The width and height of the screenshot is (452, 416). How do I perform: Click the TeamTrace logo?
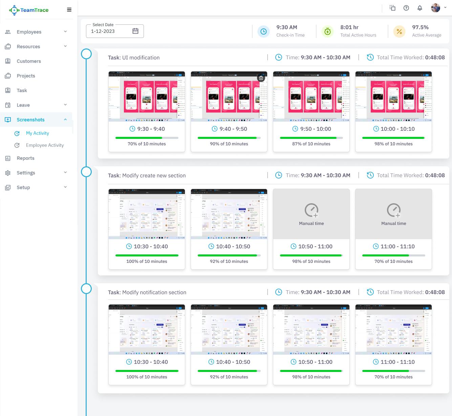(29, 10)
